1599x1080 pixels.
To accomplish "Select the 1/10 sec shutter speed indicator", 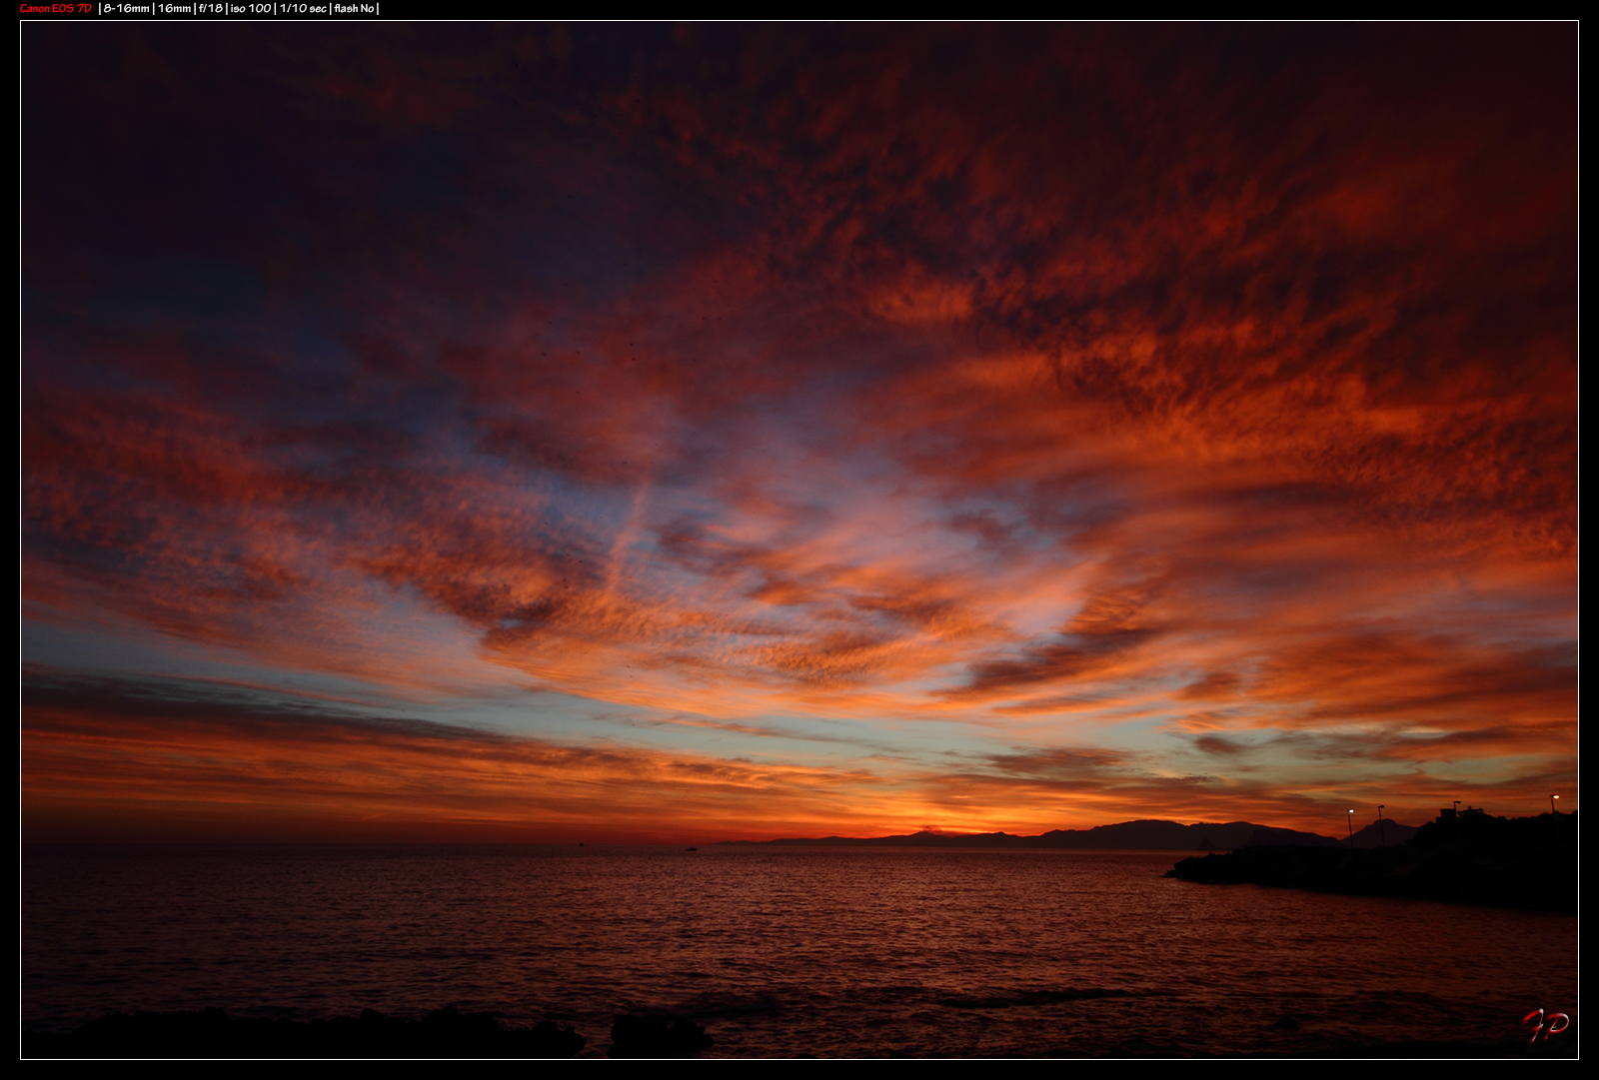I will click(303, 10).
